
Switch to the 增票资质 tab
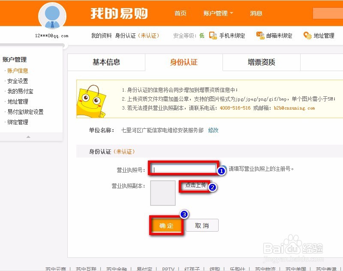tap(262, 62)
